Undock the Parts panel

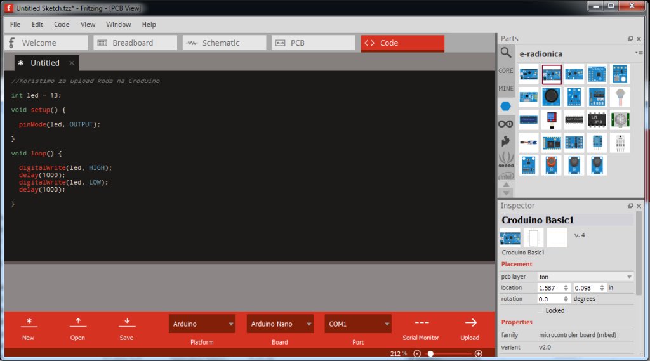click(630, 39)
